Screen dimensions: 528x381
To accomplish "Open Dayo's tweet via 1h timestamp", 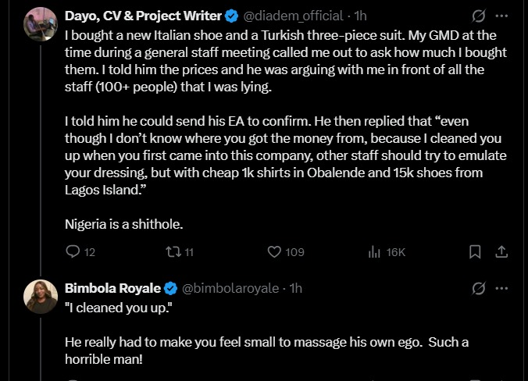I will (361, 16).
